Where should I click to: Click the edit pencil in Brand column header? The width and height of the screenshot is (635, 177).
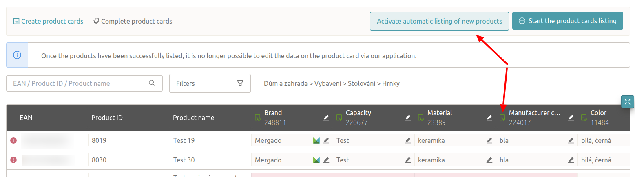326,118
